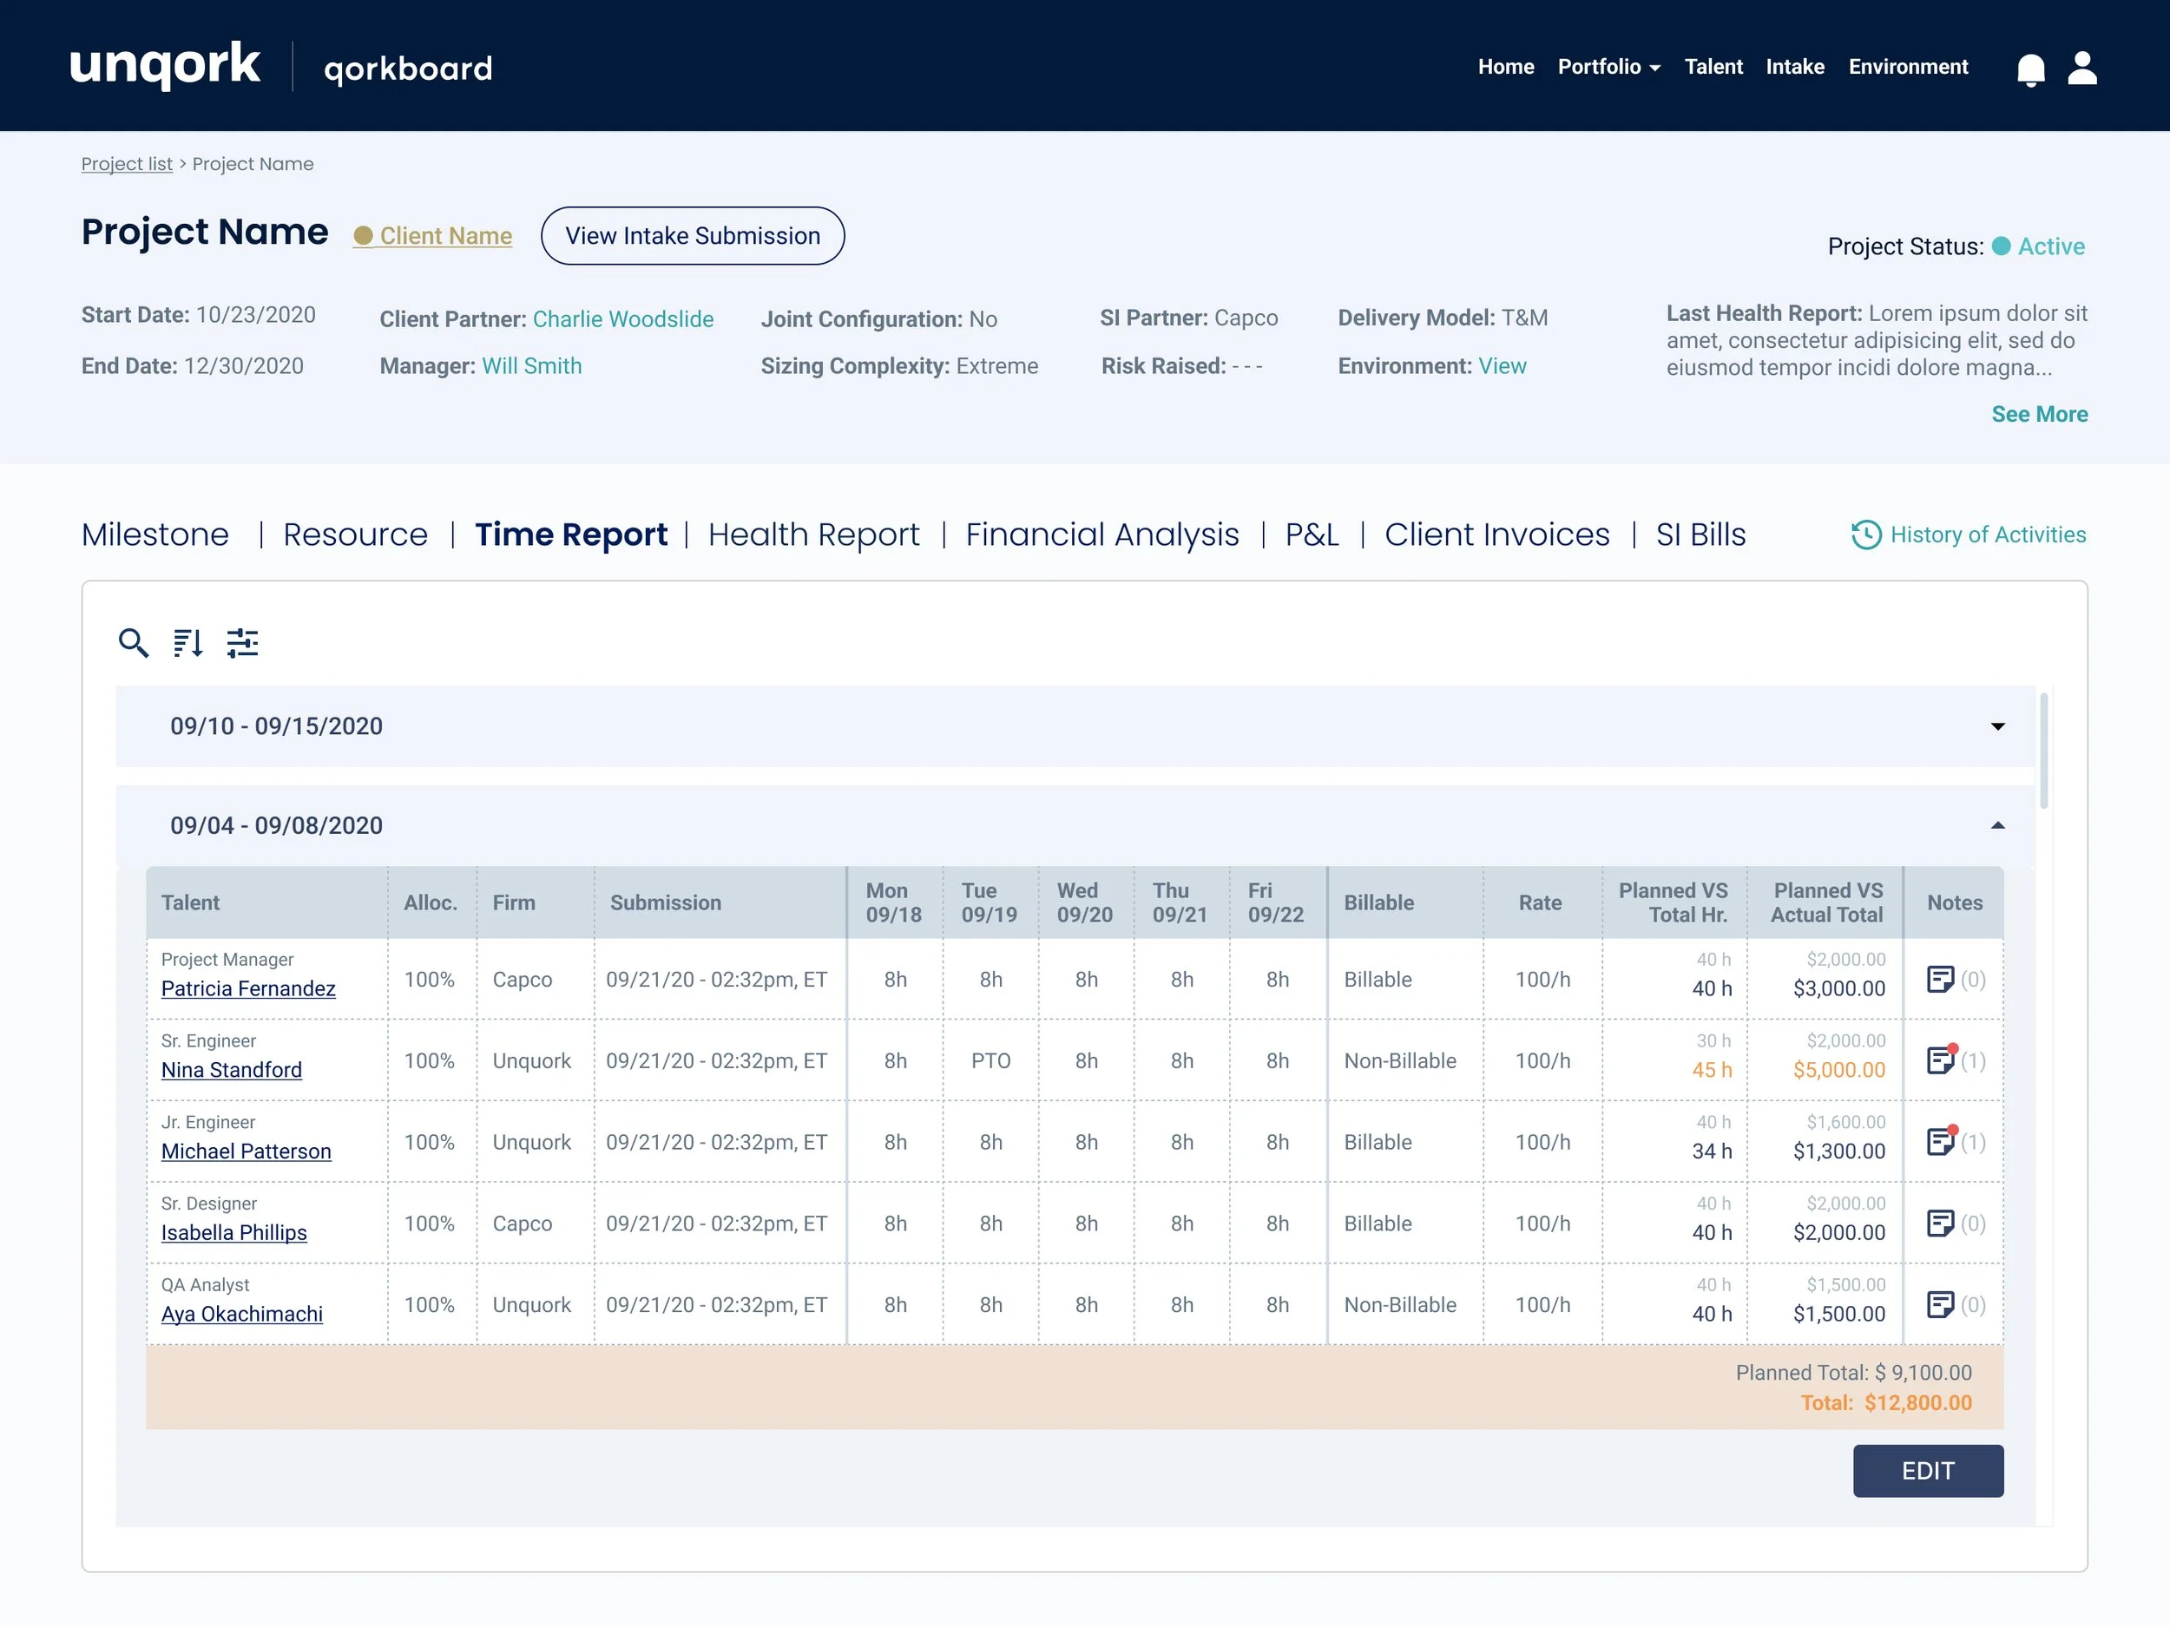Open Aya Okachimachi's talent link
The height and width of the screenshot is (1627, 2170).
pos(241,1313)
